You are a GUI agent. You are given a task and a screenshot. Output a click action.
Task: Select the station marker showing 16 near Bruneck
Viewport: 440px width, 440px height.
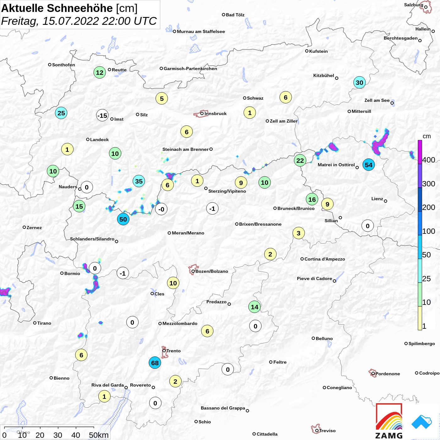[x=312, y=199]
